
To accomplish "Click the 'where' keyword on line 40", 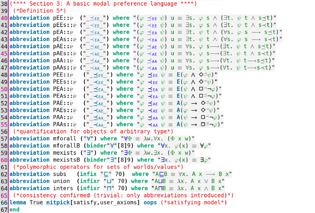I will tap(121, 18).
